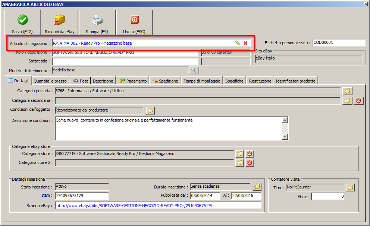Click the Categoria primaria value 3768 - Informatica
Image resolution: width=370 pixels, height=226 pixels.
[x=198, y=91]
